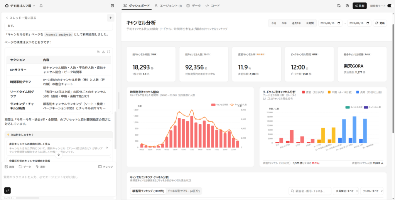Screen dimensions: 395x200
Task: Switch to the コード tab
Action: (213, 5)
